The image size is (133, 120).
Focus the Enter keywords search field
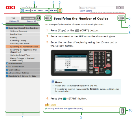[x=98, y=8]
